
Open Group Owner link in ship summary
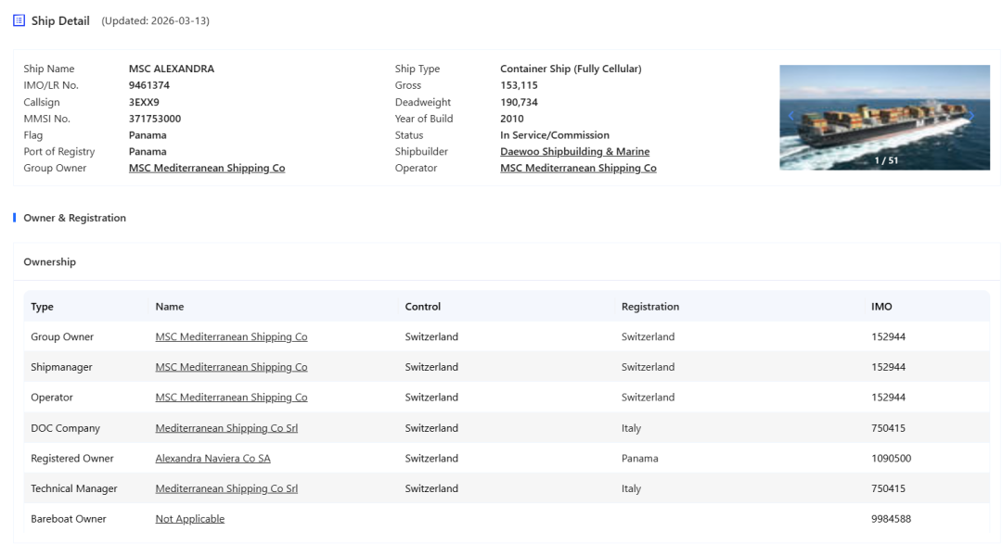pyautogui.click(x=207, y=169)
